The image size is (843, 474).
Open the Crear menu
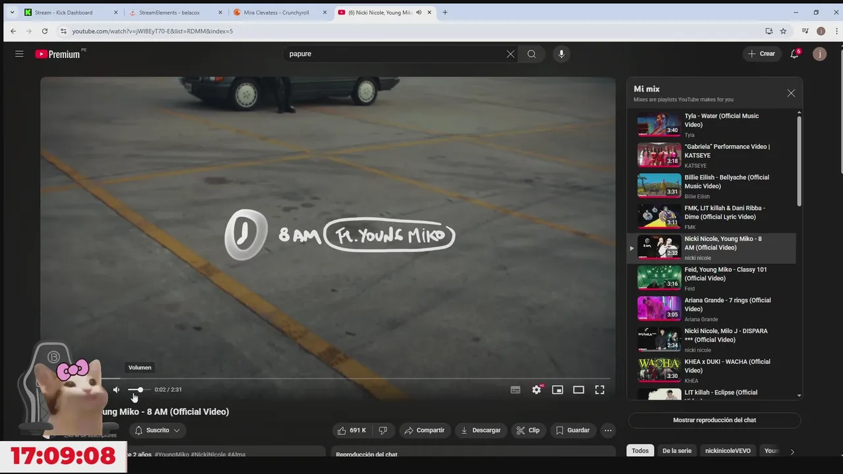click(x=761, y=54)
